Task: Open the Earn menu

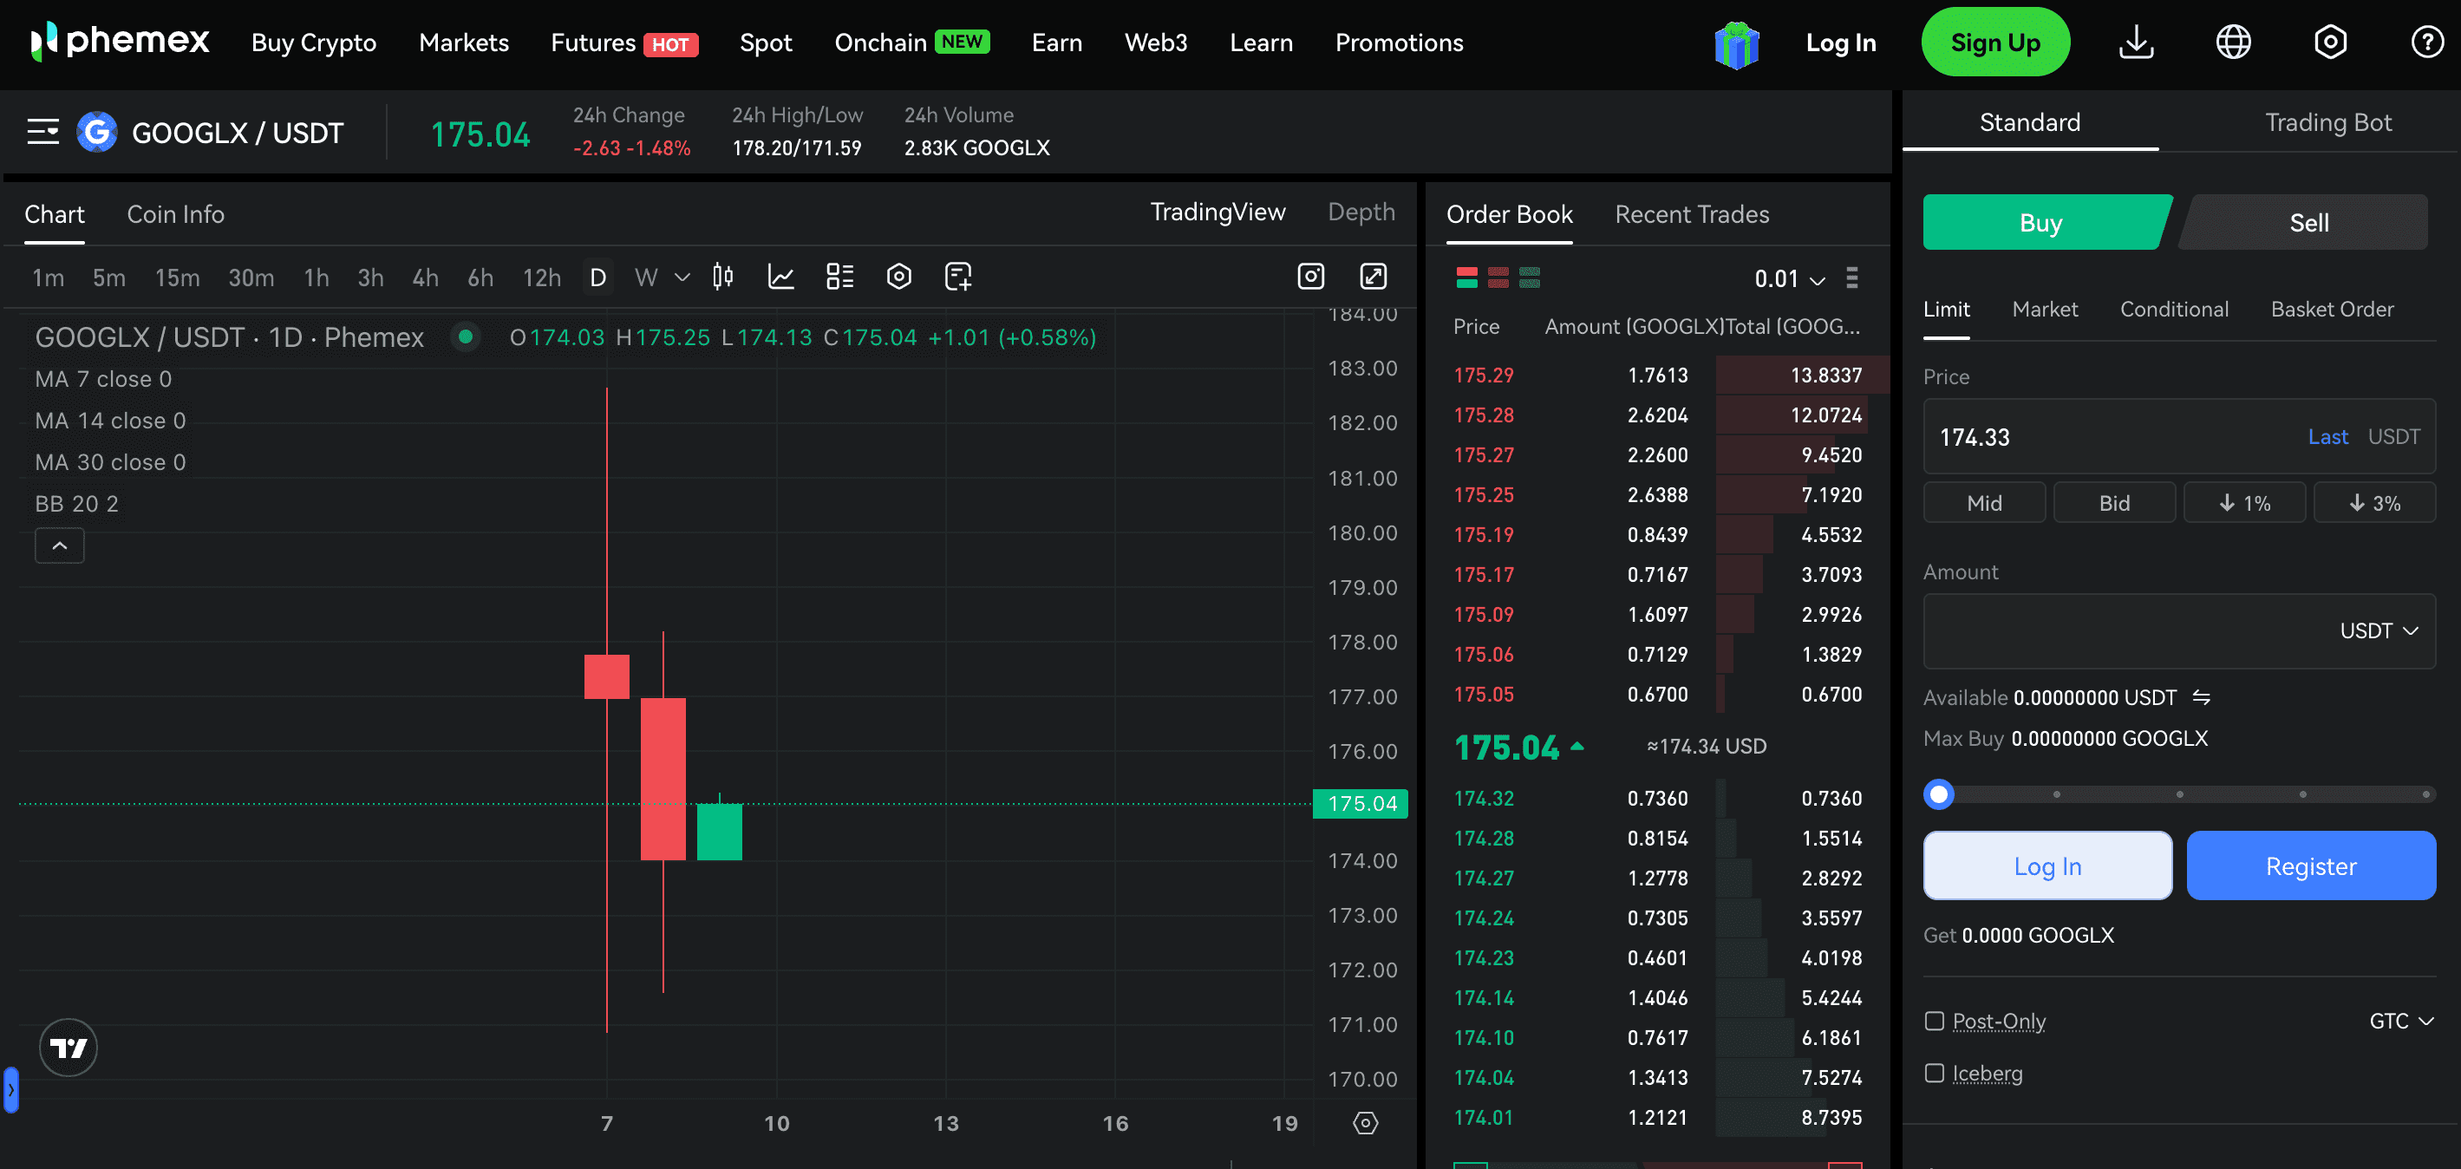Action: tap(1056, 43)
